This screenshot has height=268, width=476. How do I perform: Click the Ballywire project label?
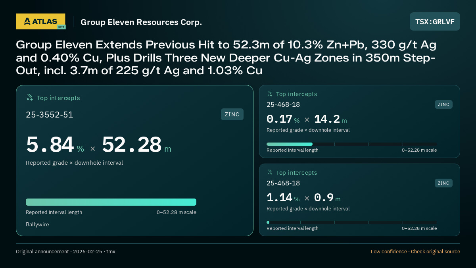[37, 225]
